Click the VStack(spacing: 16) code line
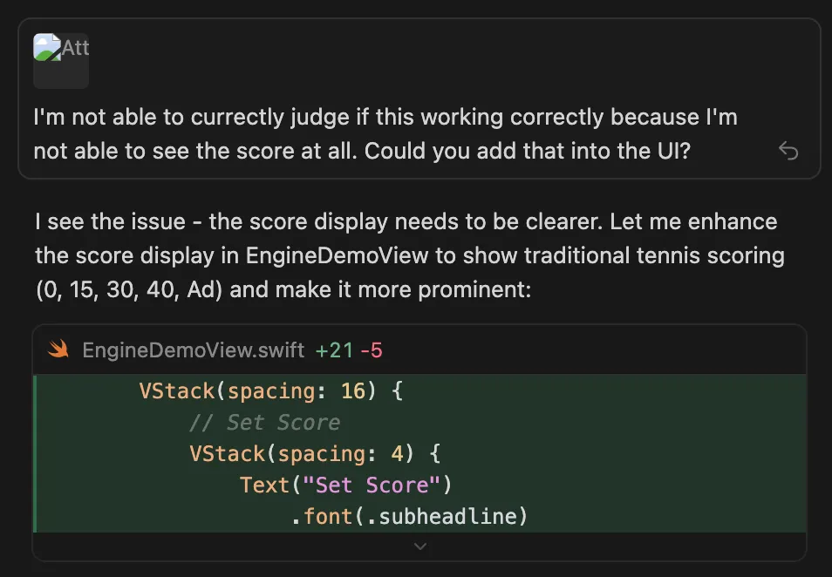 [x=271, y=390]
